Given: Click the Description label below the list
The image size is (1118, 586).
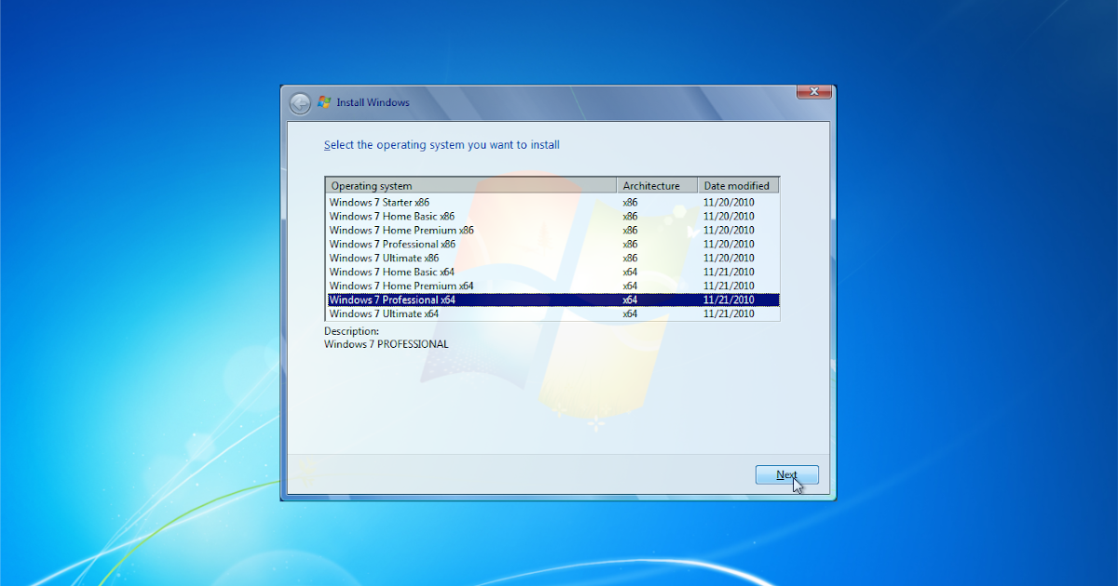Looking at the screenshot, I should (350, 330).
